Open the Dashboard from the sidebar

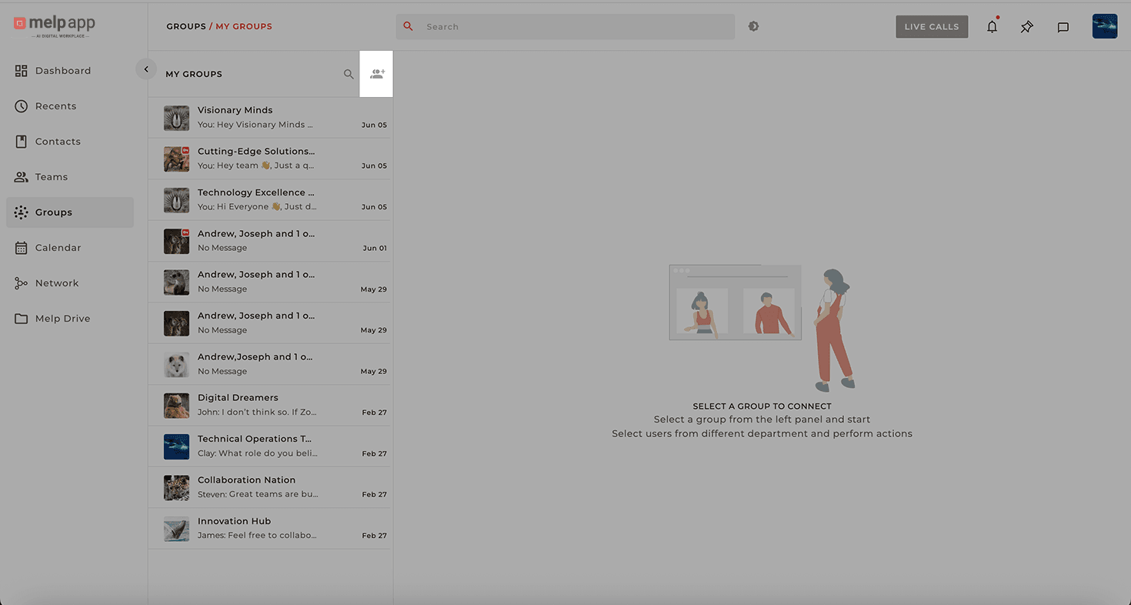point(62,70)
